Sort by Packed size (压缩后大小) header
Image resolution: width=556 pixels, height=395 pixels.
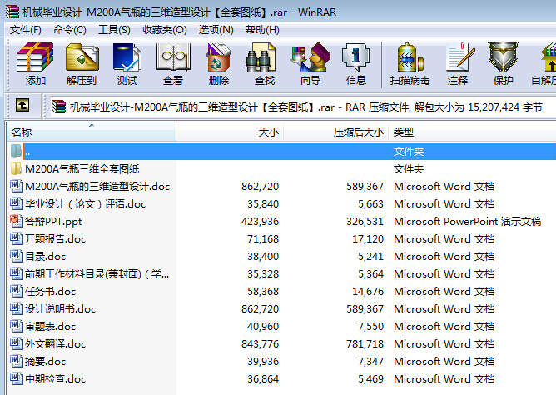335,132
